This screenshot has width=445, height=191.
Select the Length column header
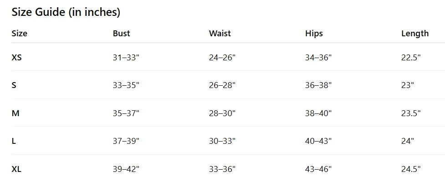pos(414,33)
